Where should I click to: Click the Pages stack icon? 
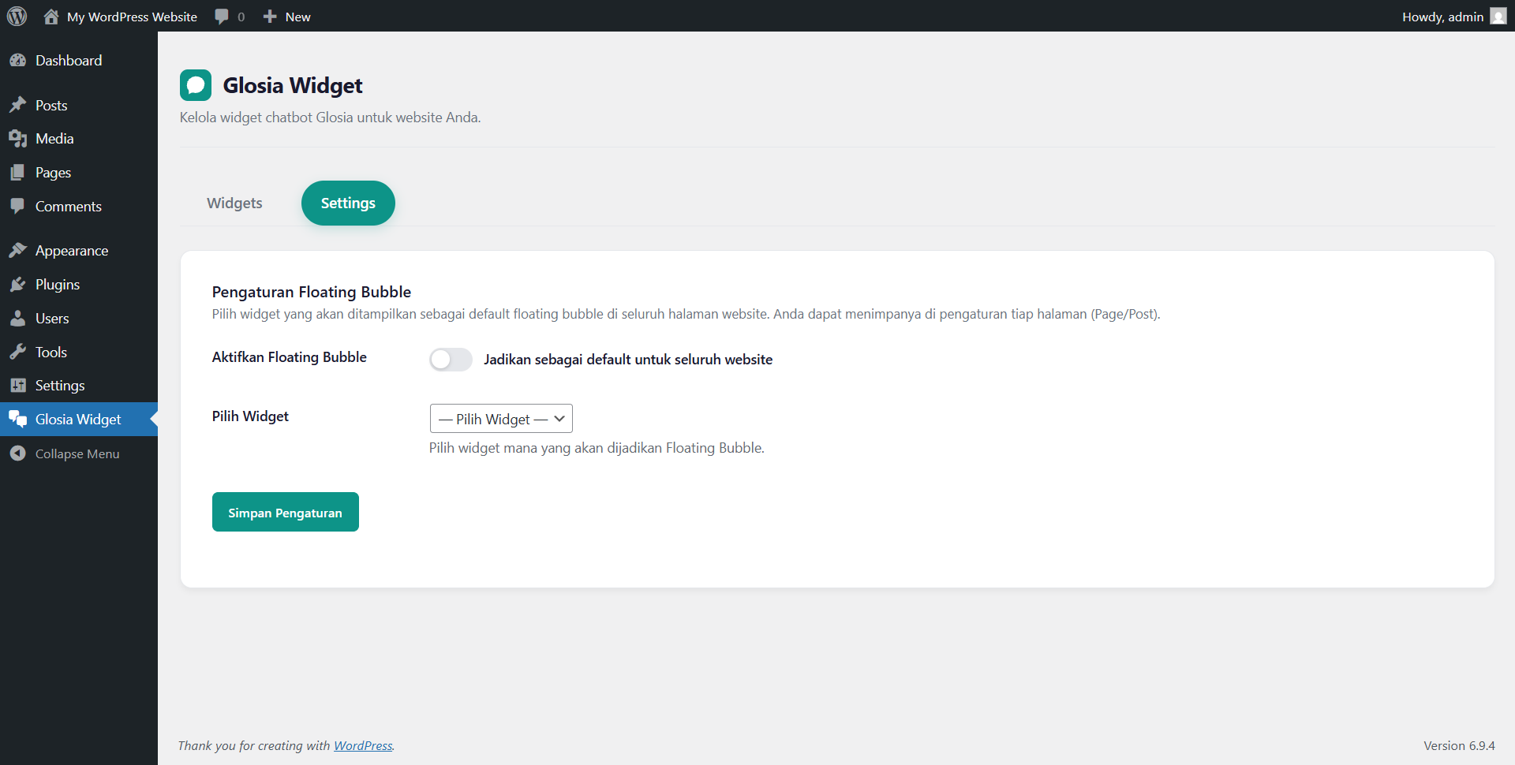[18, 173]
